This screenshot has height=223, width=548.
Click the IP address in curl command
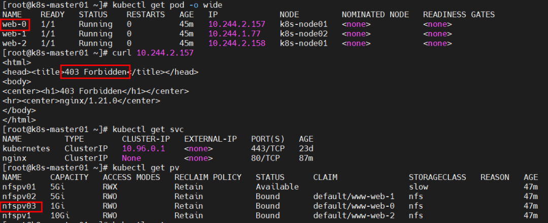pos(165,53)
